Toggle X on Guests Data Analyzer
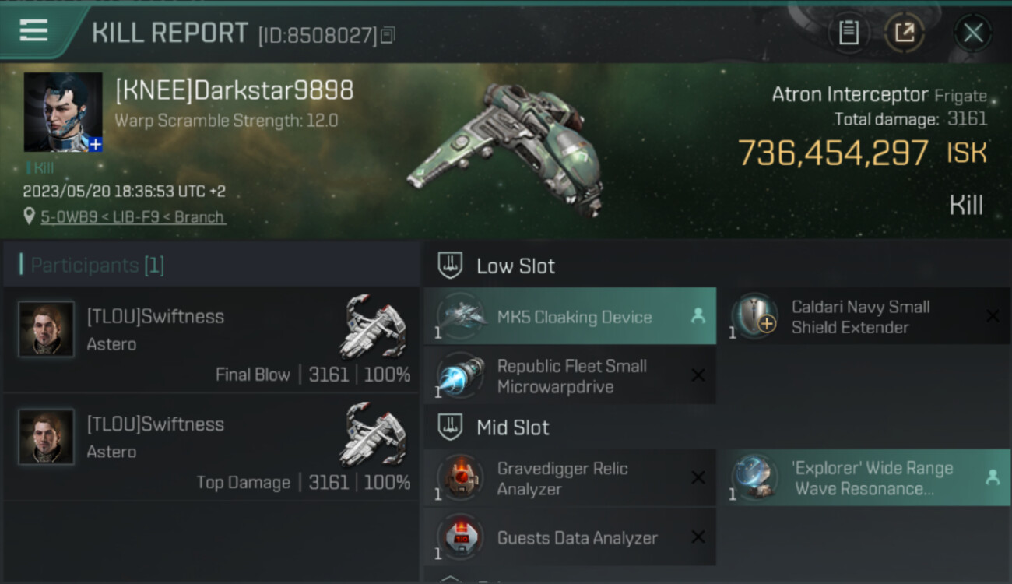The height and width of the screenshot is (584, 1012). point(698,537)
